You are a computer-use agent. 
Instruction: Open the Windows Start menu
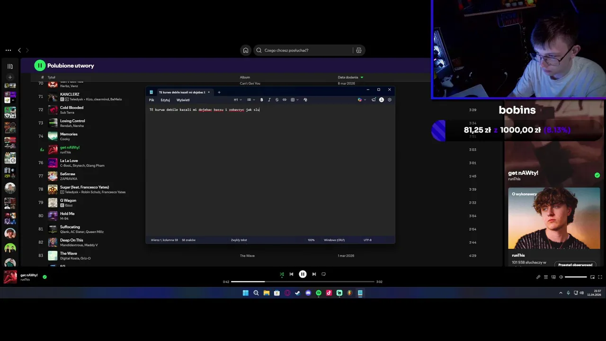pos(245,293)
